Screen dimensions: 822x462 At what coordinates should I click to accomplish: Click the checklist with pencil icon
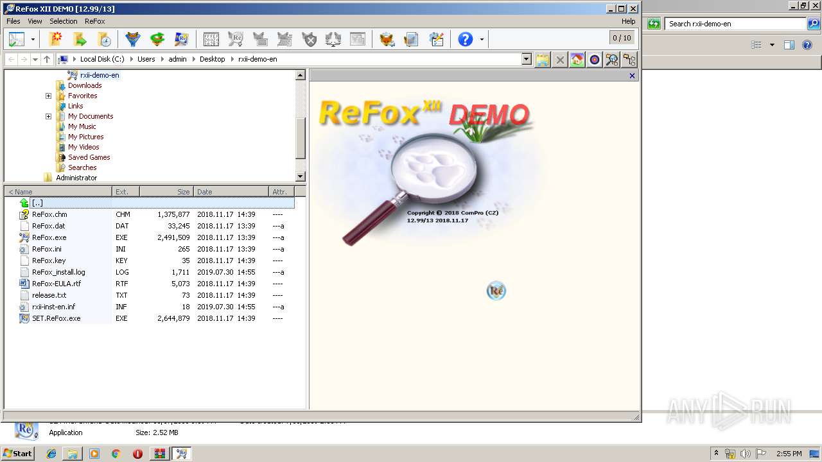pyautogui.click(x=437, y=39)
